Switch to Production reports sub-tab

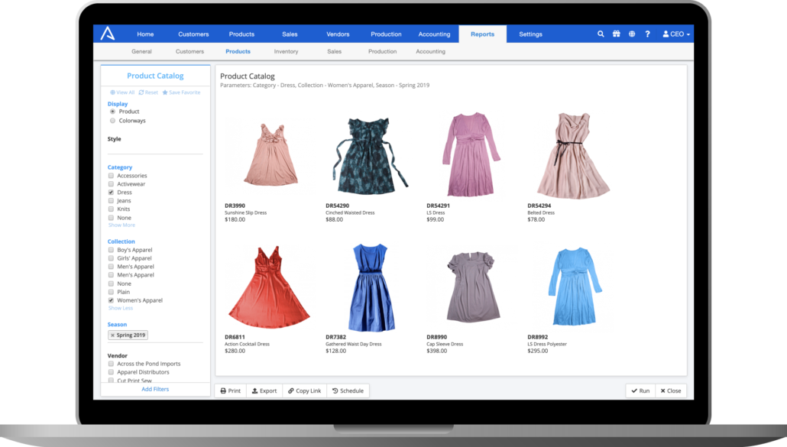coord(383,51)
